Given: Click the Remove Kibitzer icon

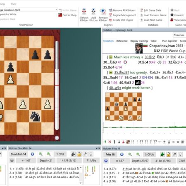Looking at the screenshot, I should pyautogui.click(x=103, y=14).
